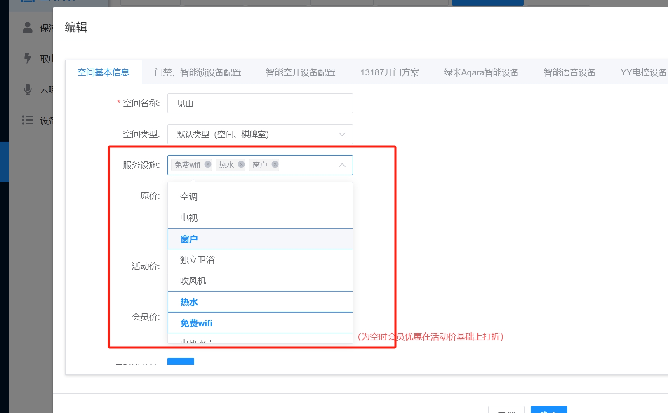Image resolution: width=668 pixels, height=413 pixels.
Task: Click the microphone icon in sidebar
Action: pos(28,89)
